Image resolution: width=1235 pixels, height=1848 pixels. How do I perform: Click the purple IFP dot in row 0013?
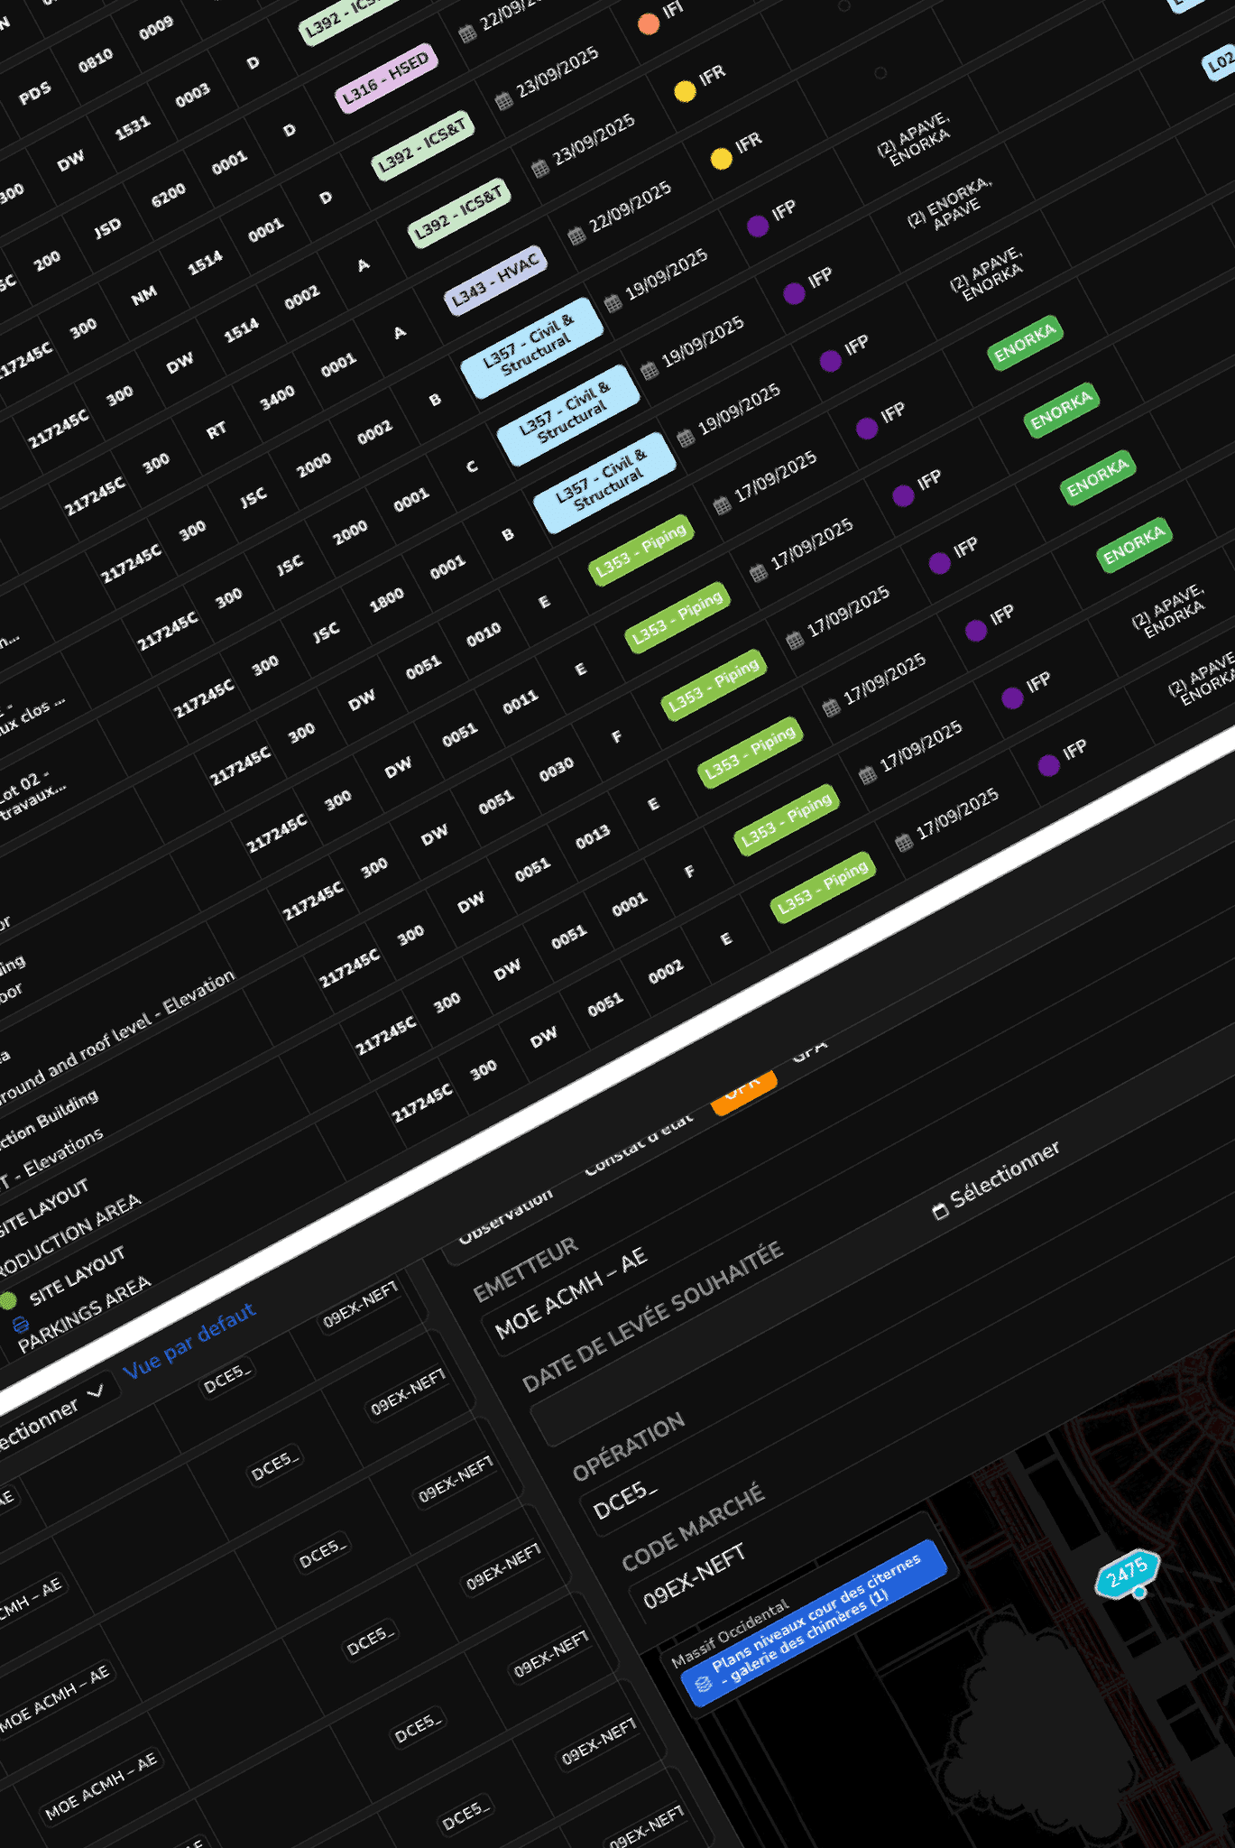pyautogui.click(x=975, y=631)
